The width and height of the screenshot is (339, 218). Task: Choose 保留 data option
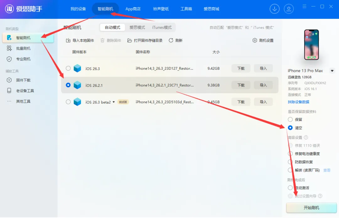(x=290, y=119)
